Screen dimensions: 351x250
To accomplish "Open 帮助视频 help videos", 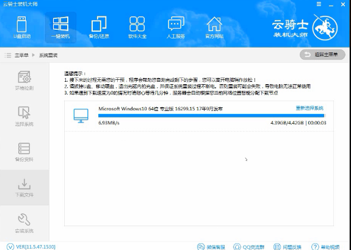I will [x=325, y=247].
